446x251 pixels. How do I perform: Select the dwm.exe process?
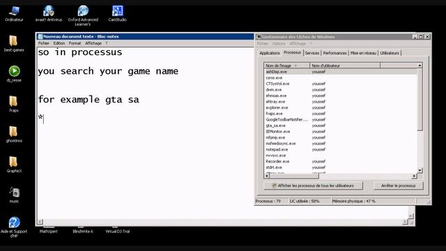341,90
